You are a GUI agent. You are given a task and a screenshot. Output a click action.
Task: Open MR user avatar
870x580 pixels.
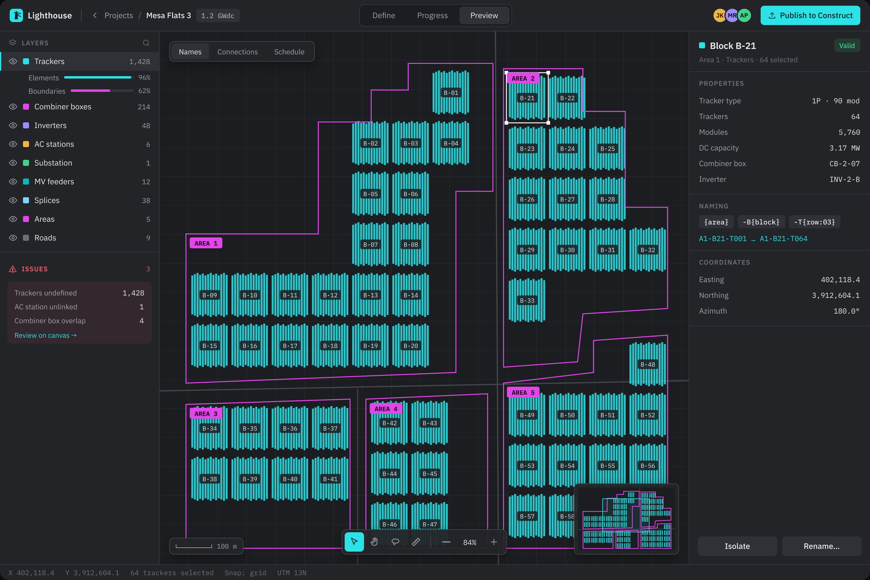click(732, 15)
